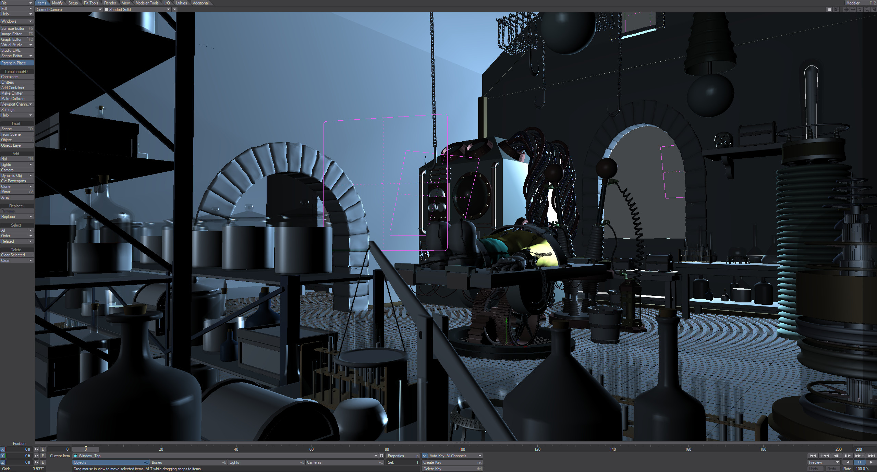Switch to the Render tab
This screenshot has height=472, width=877.
click(x=110, y=3)
